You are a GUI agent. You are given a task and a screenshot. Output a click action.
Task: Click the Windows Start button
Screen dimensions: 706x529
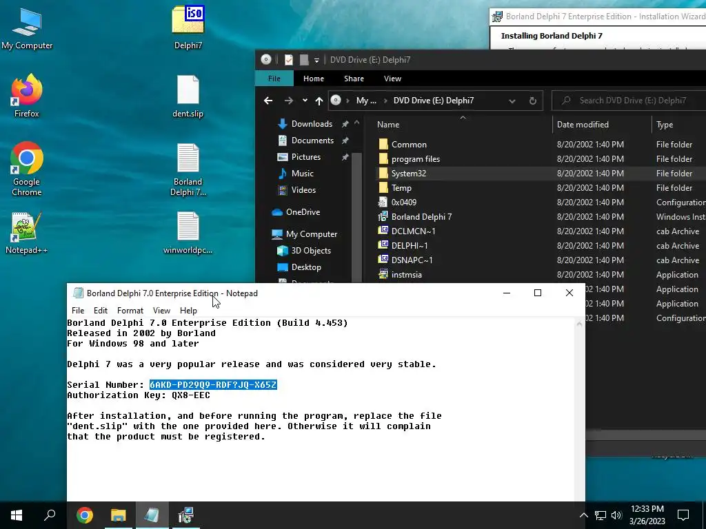coord(17,515)
